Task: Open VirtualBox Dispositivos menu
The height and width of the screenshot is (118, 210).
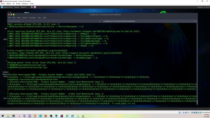Action: click(25, 4)
